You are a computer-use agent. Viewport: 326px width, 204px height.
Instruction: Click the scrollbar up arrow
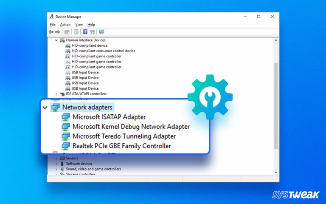(276, 40)
